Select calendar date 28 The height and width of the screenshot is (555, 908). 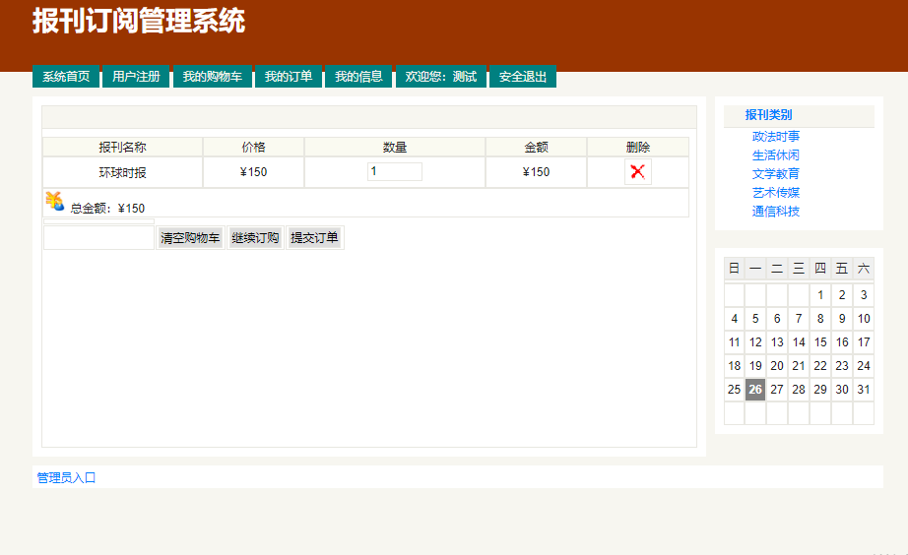(x=799, y=390)
